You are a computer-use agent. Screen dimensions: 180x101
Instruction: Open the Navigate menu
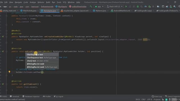click(x=18, y=2)
